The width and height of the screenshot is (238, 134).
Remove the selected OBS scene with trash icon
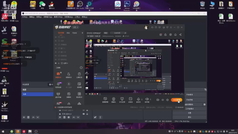28,117
